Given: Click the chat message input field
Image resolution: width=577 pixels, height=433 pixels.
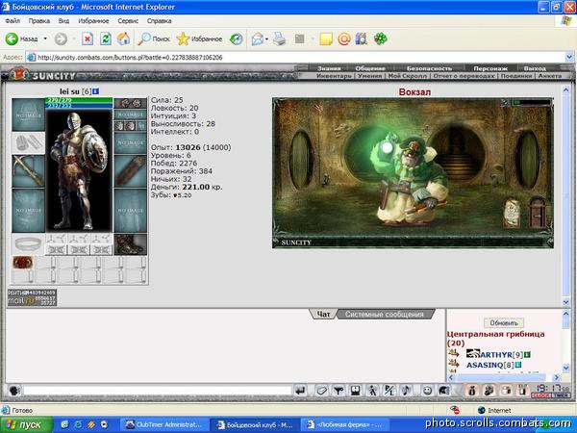Looking at the screenshot, I should click(158, 391).
